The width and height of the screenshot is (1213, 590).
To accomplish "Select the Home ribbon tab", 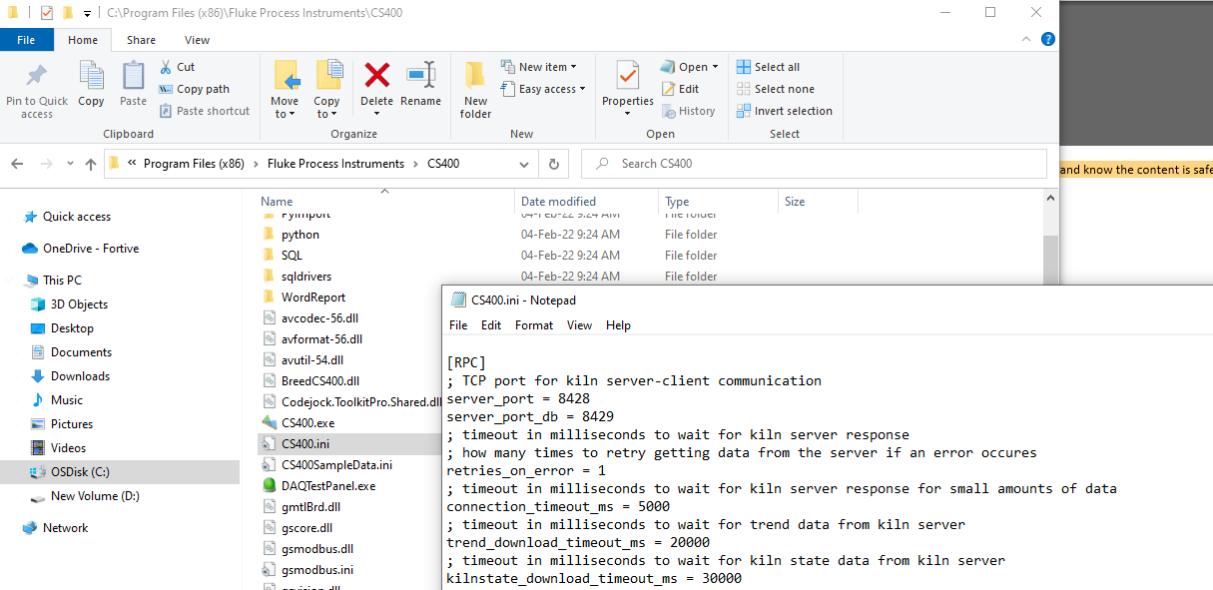I will [83, 40].
